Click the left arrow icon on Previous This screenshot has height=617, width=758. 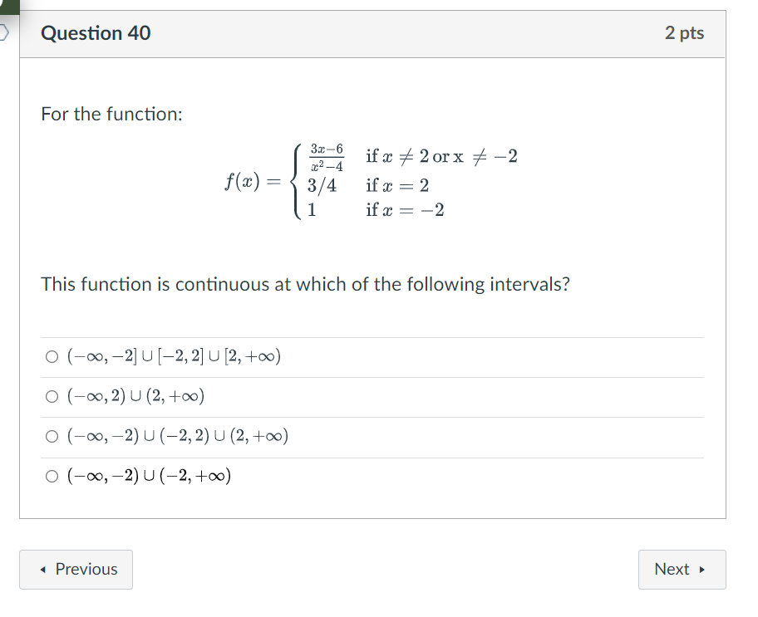(x=44, y=570)
